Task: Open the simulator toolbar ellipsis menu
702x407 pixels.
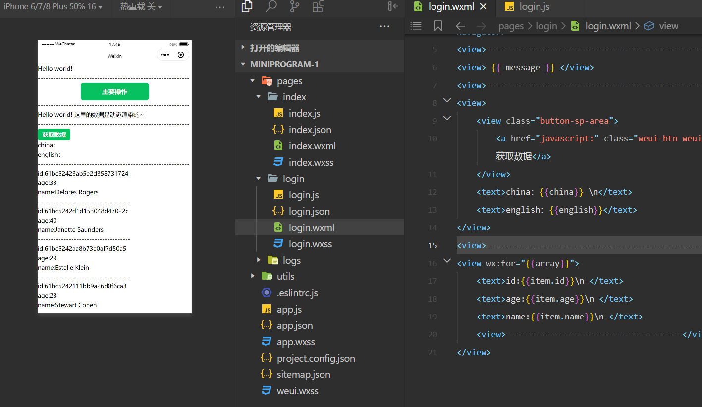Action: click(x=220, y=7)
